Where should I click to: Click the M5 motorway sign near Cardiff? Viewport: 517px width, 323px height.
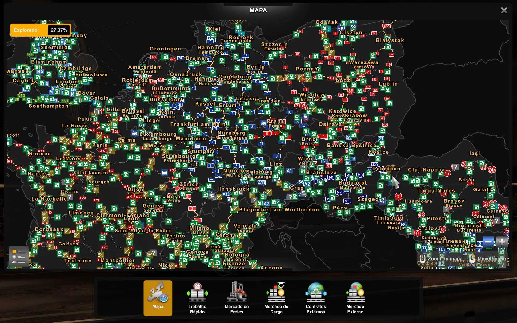click(40, 72)
